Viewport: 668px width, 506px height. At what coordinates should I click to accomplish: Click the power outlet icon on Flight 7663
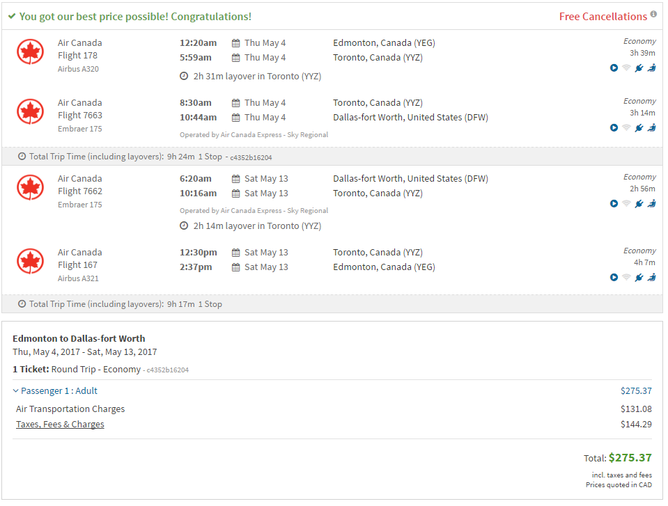coord(639,127)
